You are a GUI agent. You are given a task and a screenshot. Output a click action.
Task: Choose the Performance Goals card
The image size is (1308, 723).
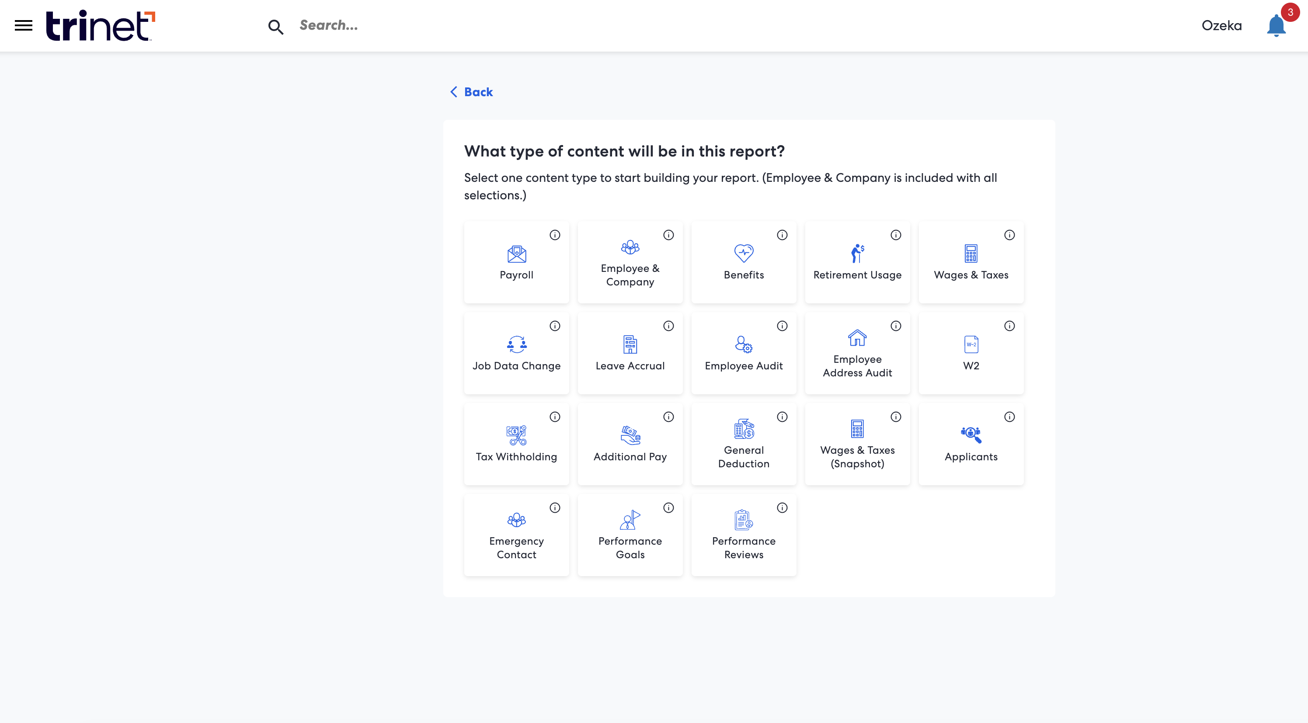[630, 535]
